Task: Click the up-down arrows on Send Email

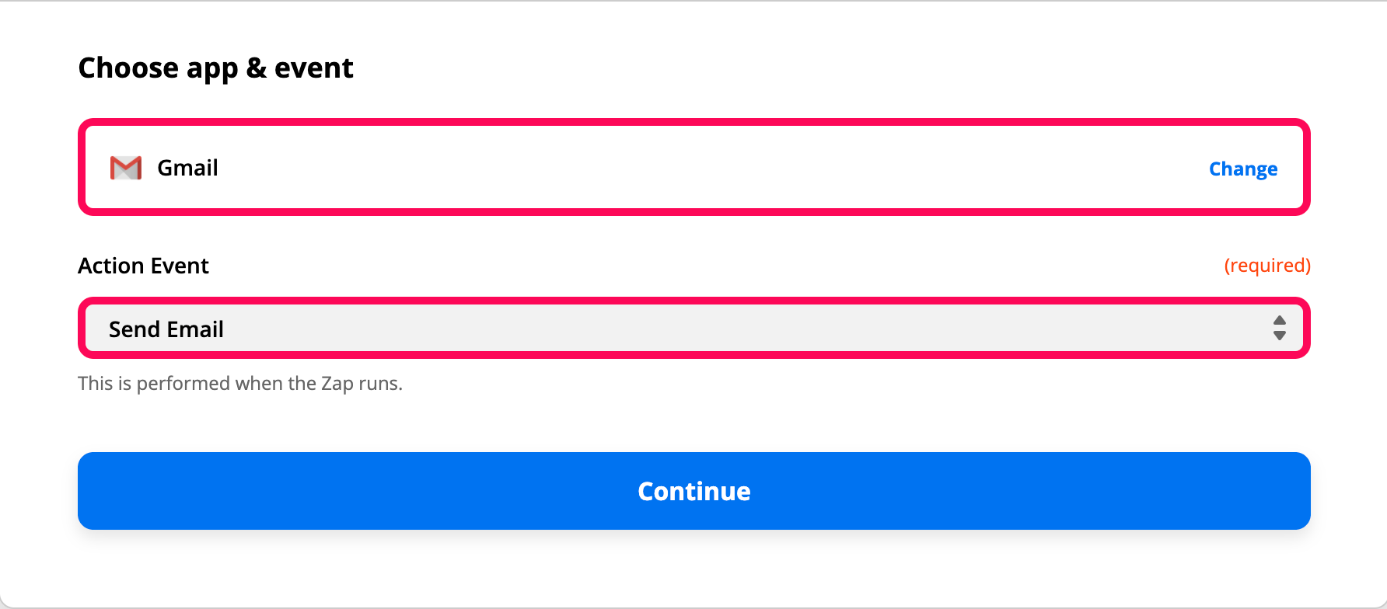Action: [1279, 328]
